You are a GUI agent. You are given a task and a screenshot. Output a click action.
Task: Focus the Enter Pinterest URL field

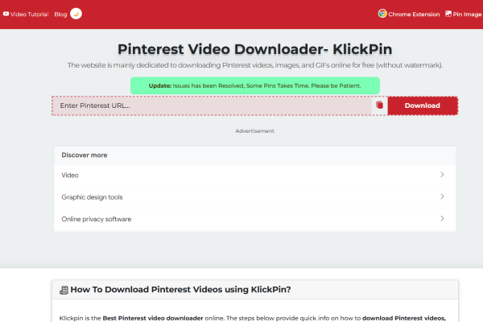pos(212,105)
